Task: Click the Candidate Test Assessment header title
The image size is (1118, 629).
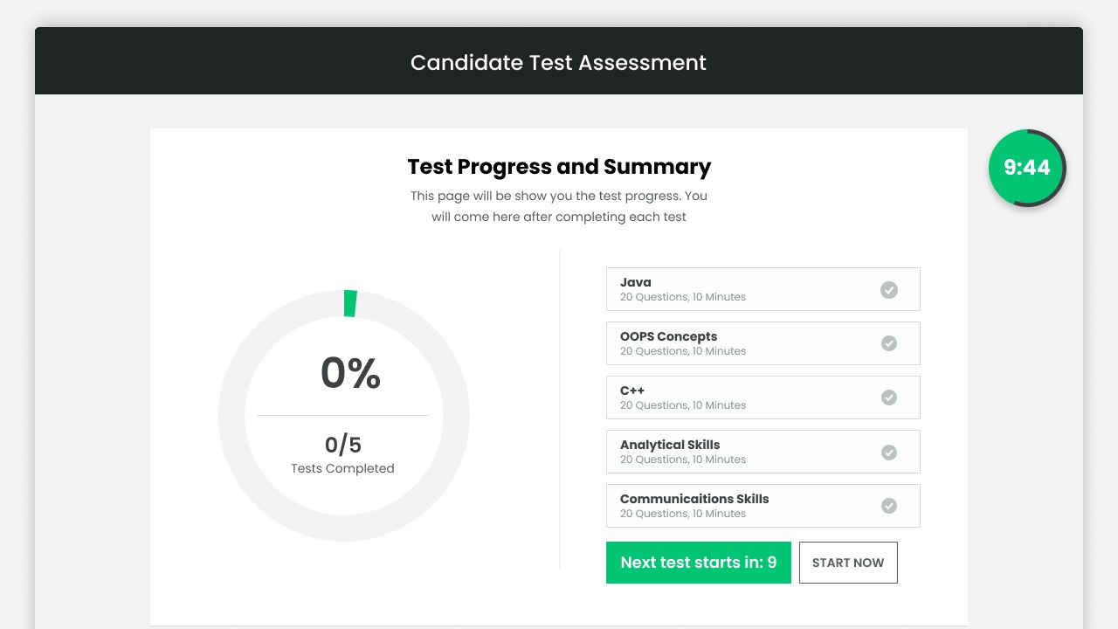Action: click(x=559, y=63)
